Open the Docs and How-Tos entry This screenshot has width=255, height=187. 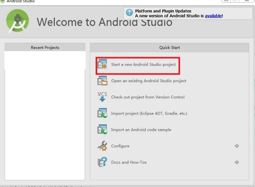[x=129, y=162]
